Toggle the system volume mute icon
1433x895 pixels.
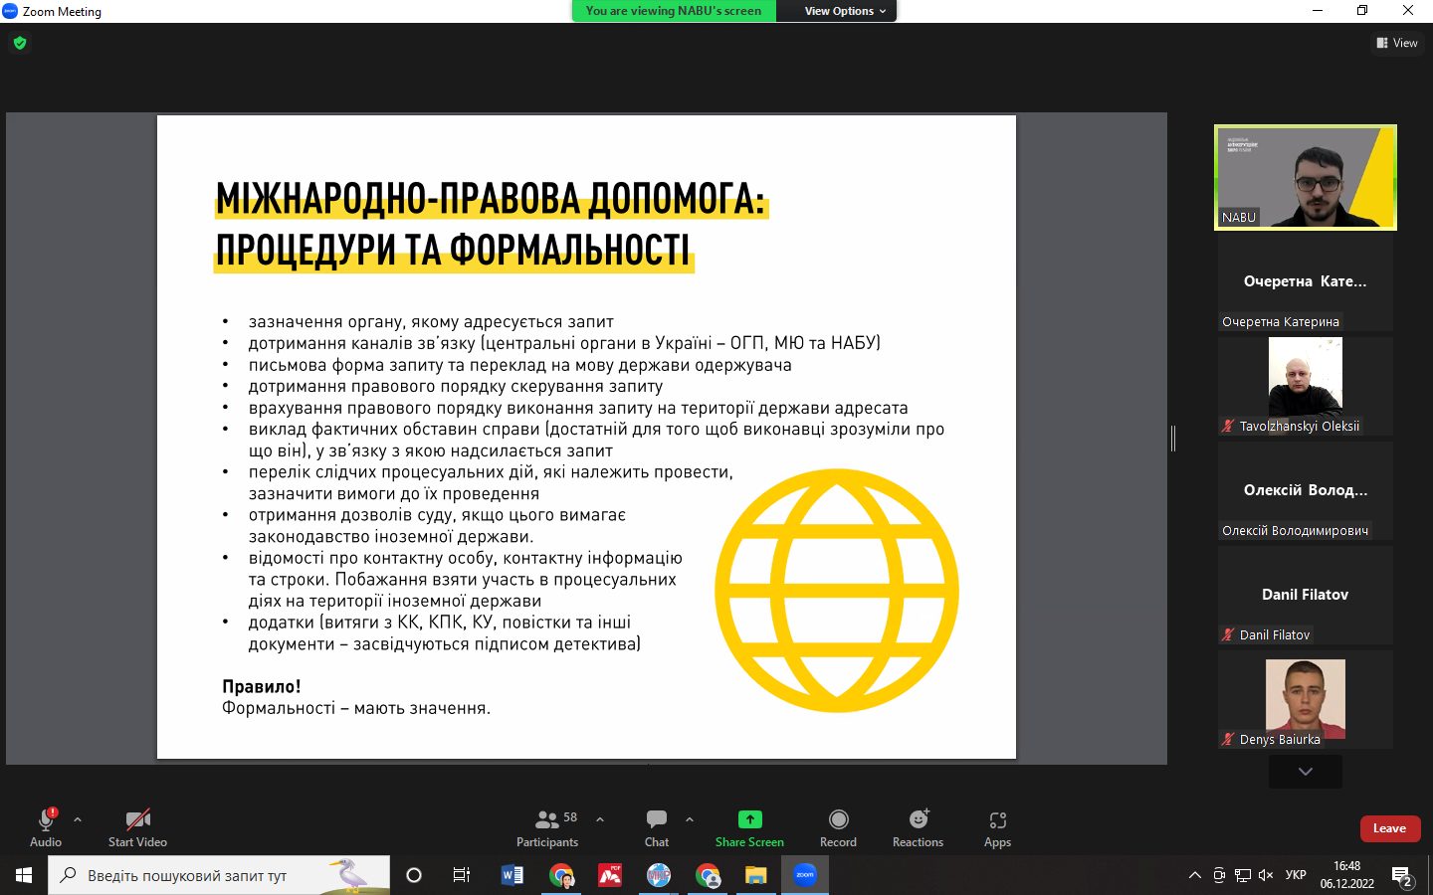[x=1266, y=875]
